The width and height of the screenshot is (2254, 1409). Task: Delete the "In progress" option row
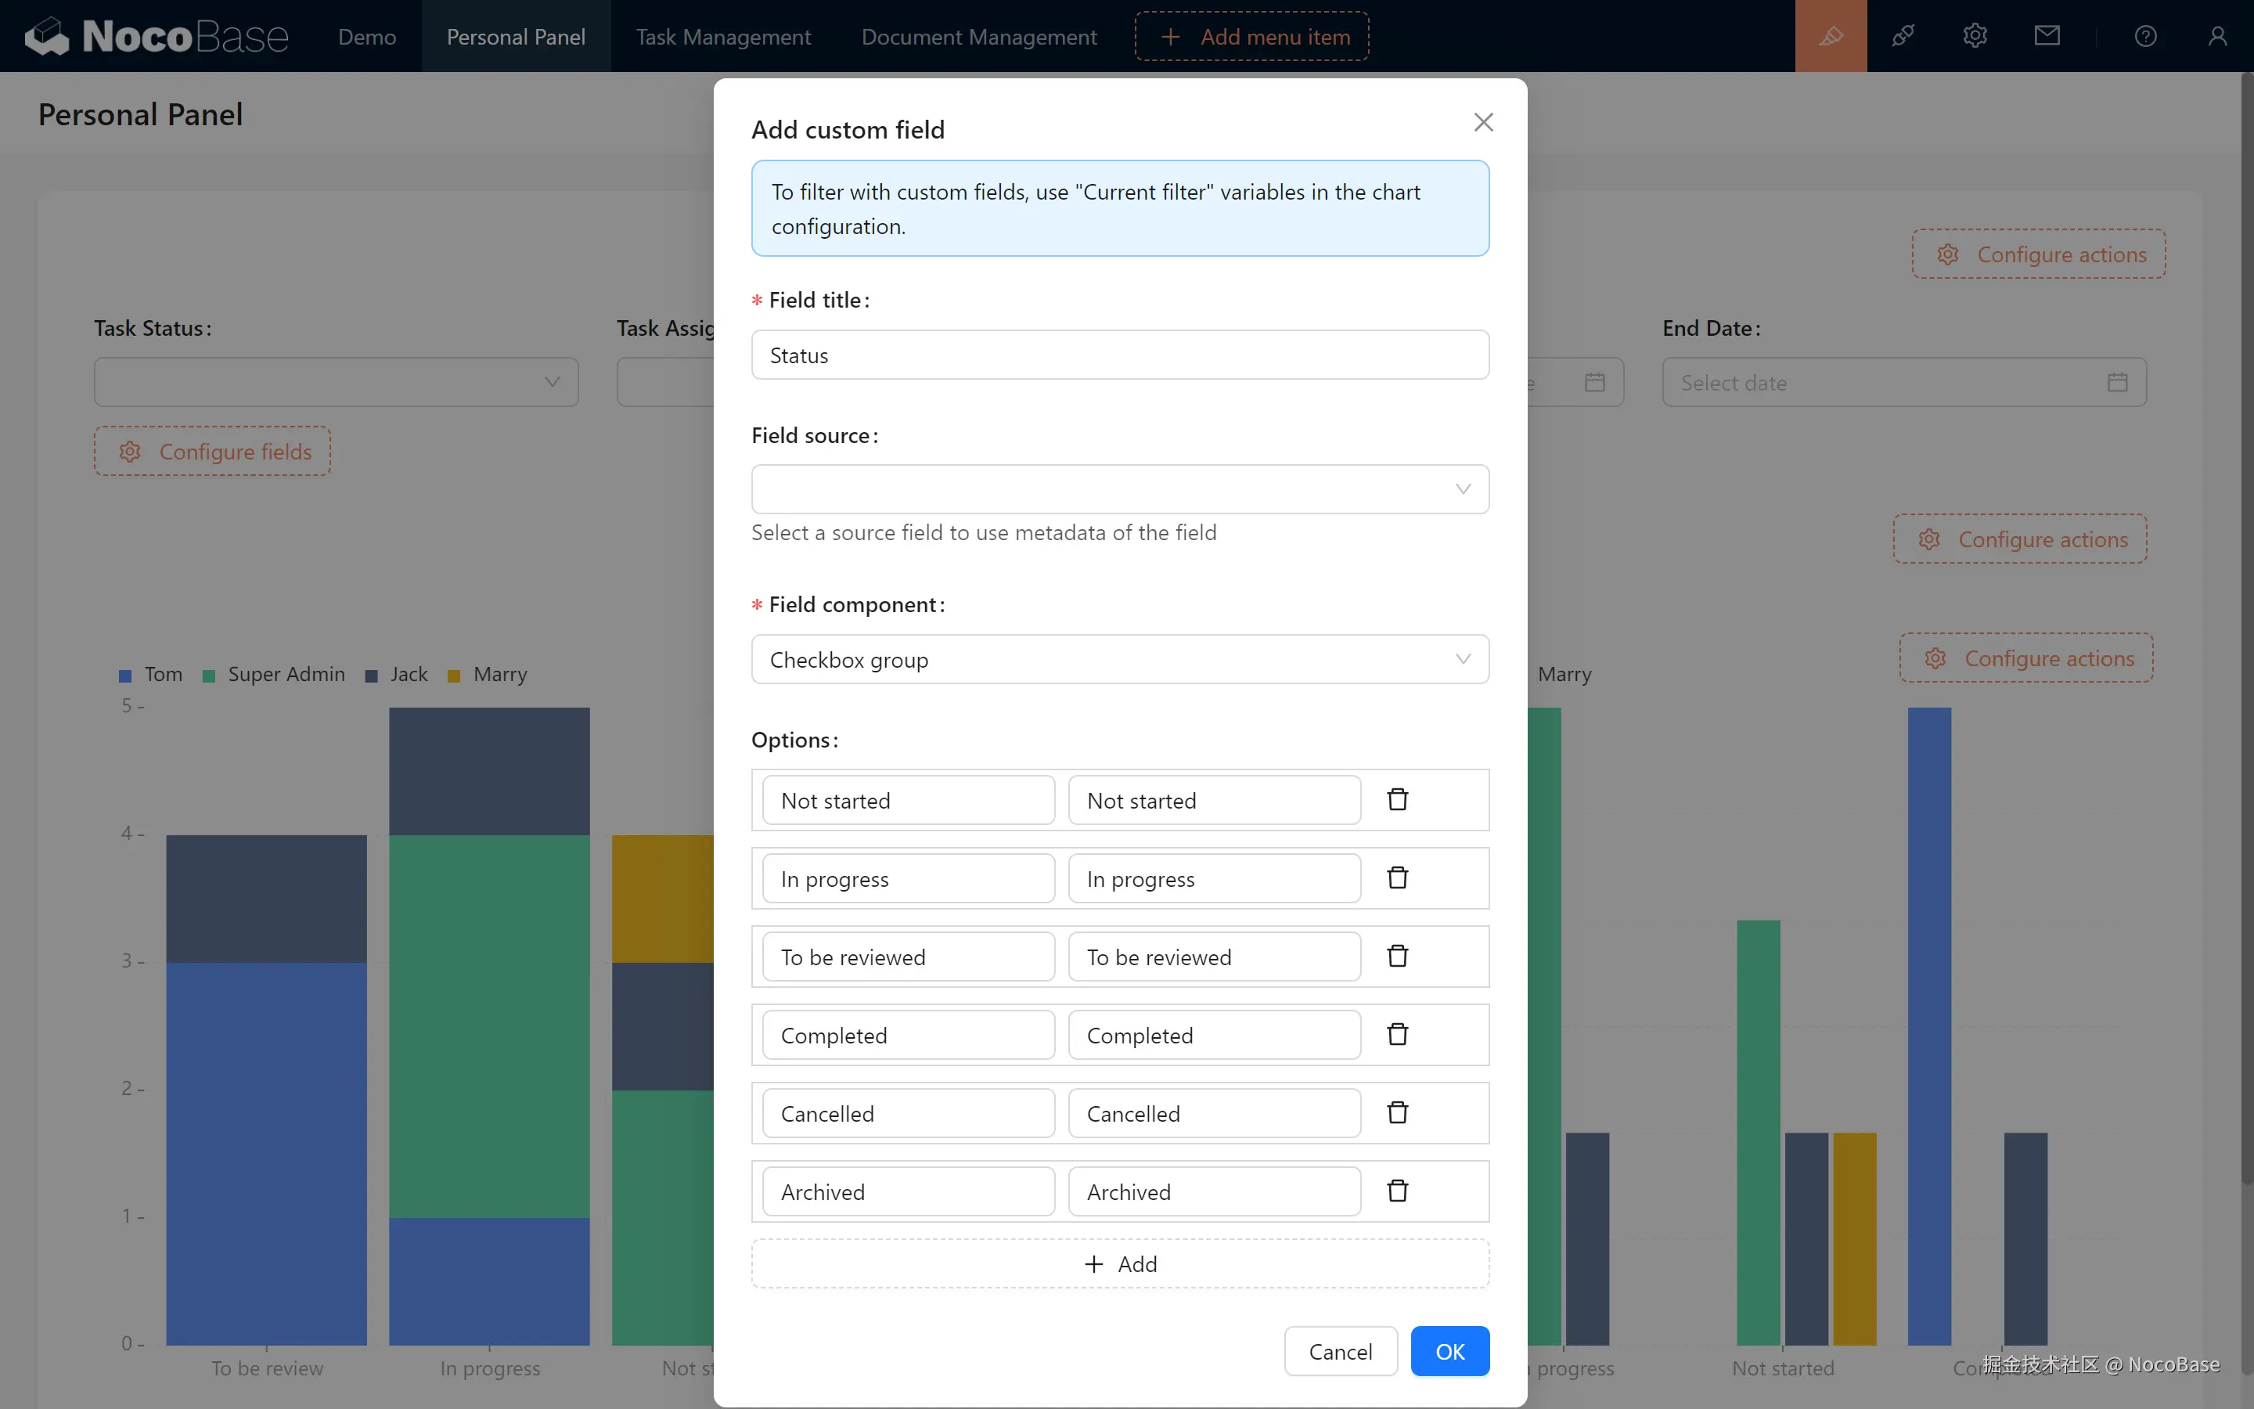(1397, 877)
